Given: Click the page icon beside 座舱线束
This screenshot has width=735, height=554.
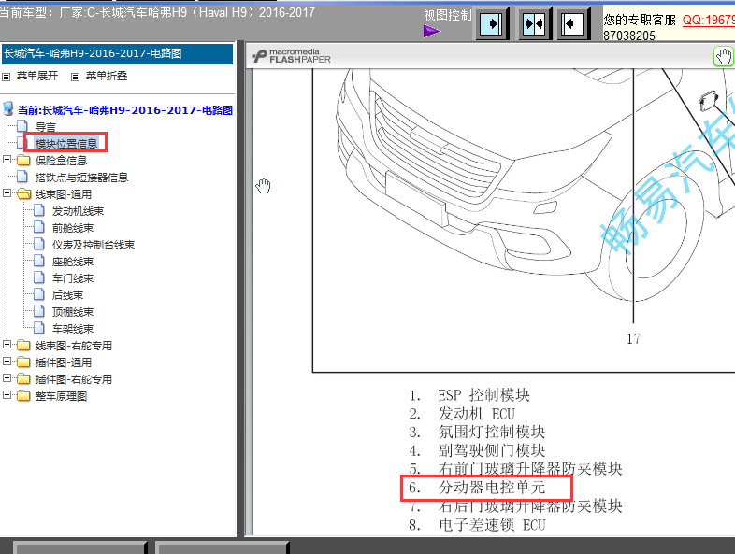Looking at the screenshot, I should pyautogui.click(x=39, y=261).
